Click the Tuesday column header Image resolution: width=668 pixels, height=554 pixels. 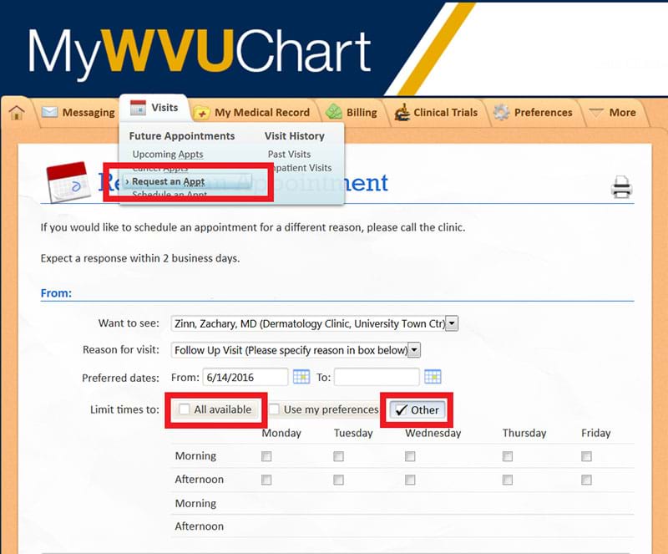pyautogui.click(x=353, y=434)
